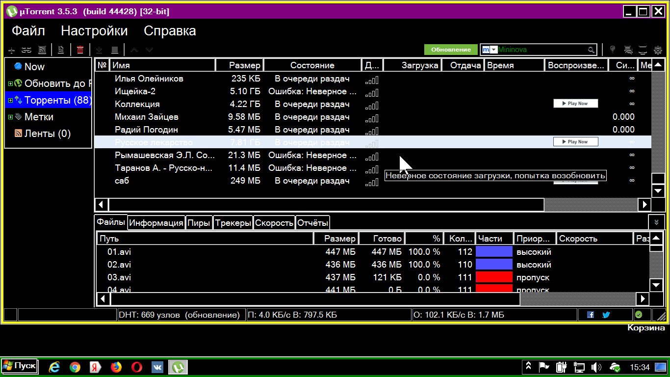The width and height of the screenshot is (670, 377).
Task: Click files list horizontal scroll right arrow
Action: coord(643,298)
